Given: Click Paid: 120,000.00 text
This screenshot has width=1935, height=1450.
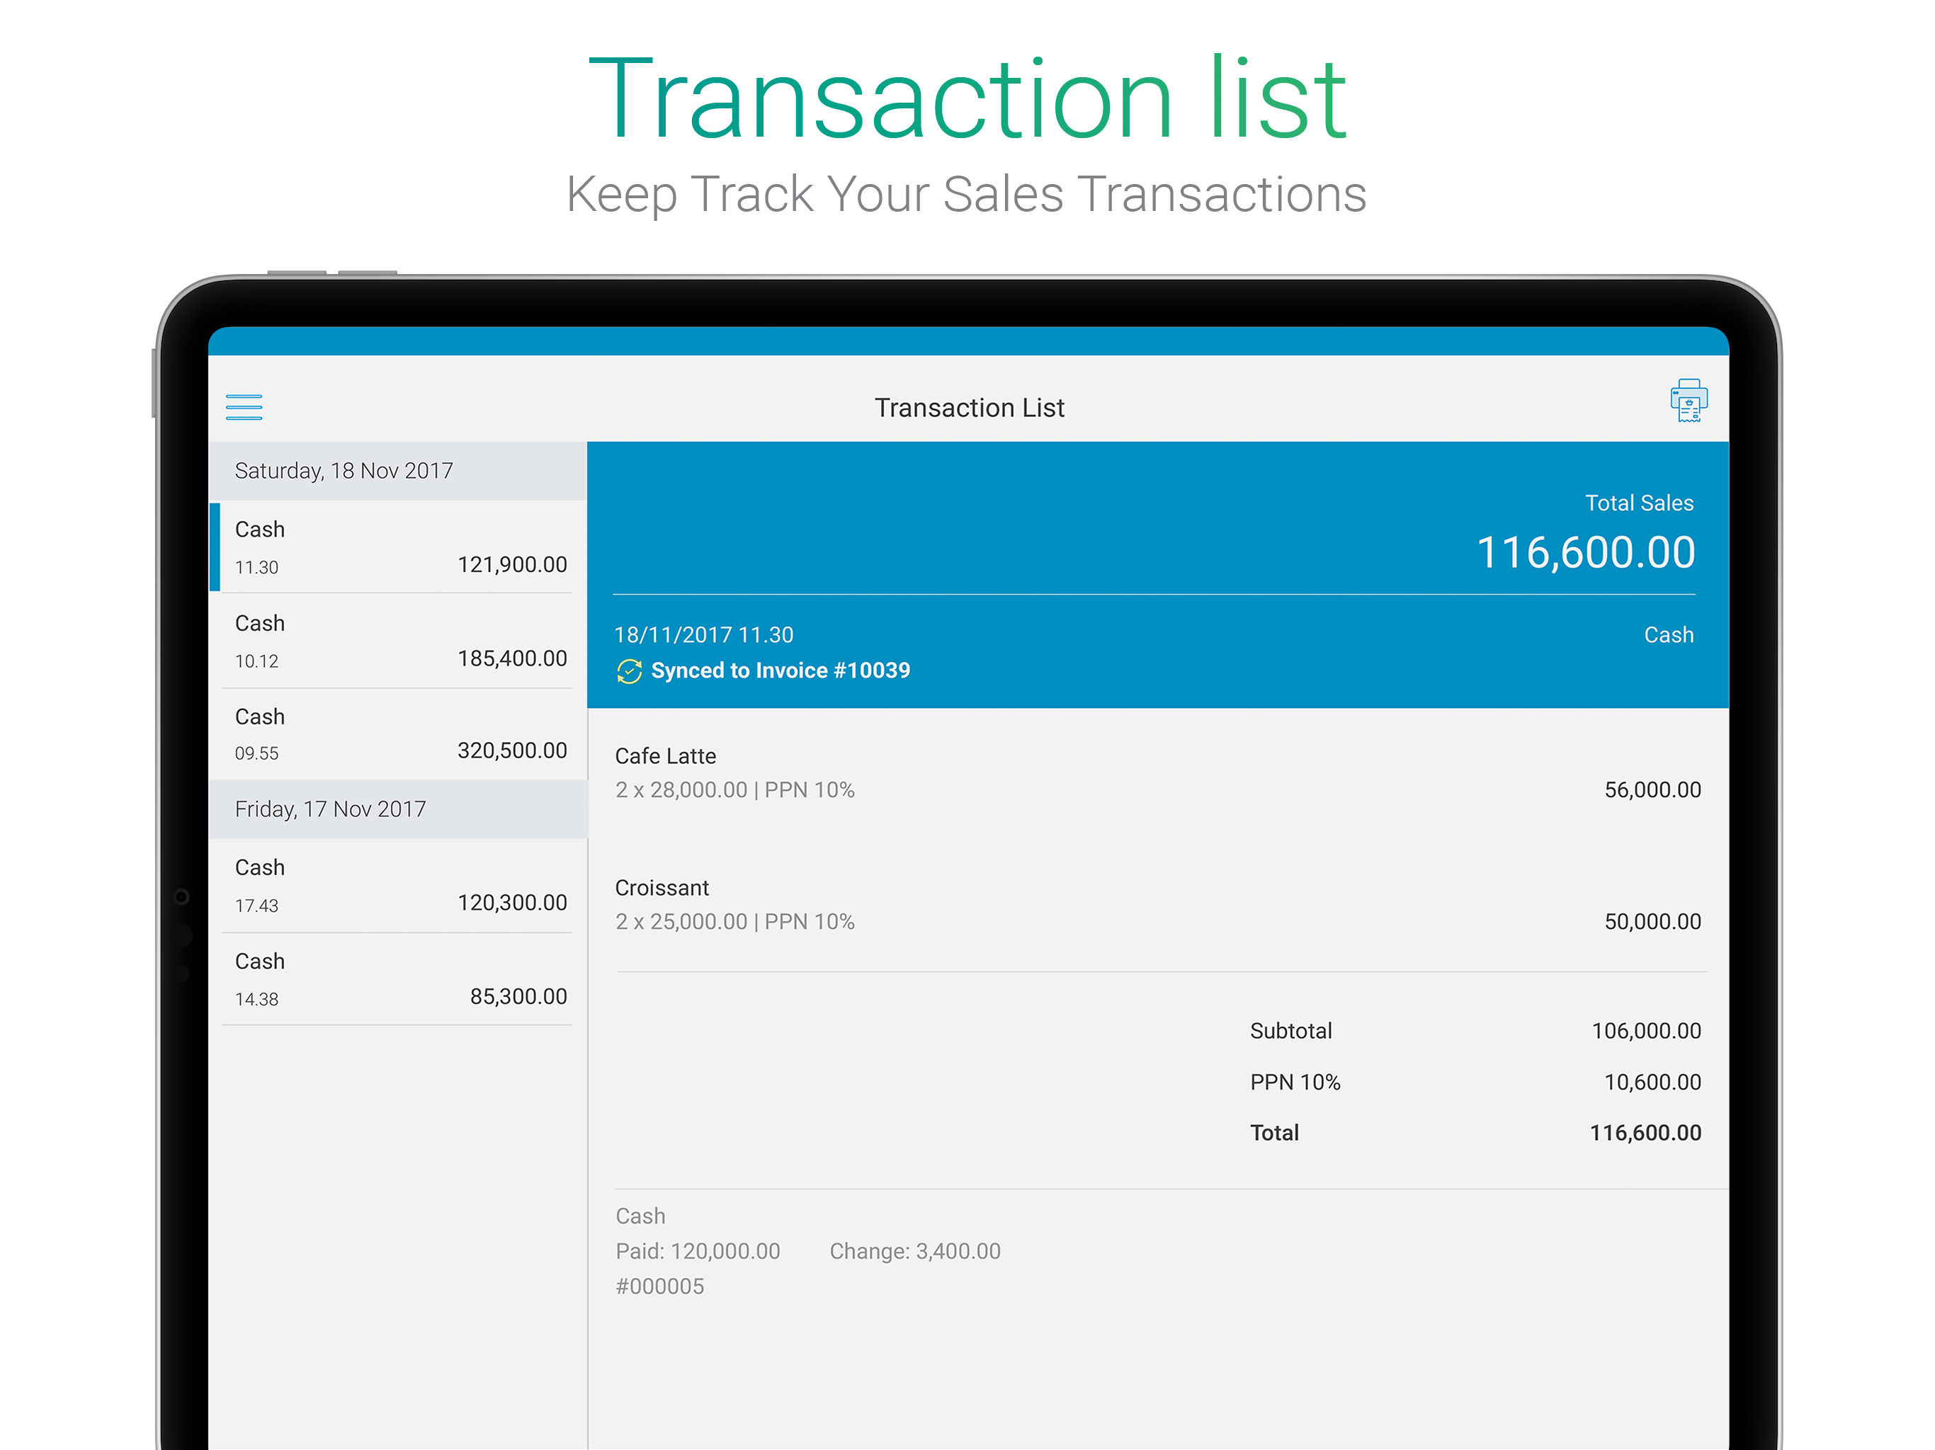Looking at the screenshot, I should 697,1252.
